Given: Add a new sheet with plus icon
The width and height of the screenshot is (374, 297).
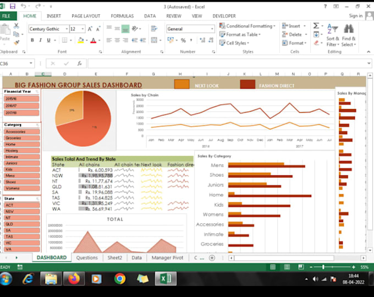Looking at the screenshot, I should coord(212,257).
